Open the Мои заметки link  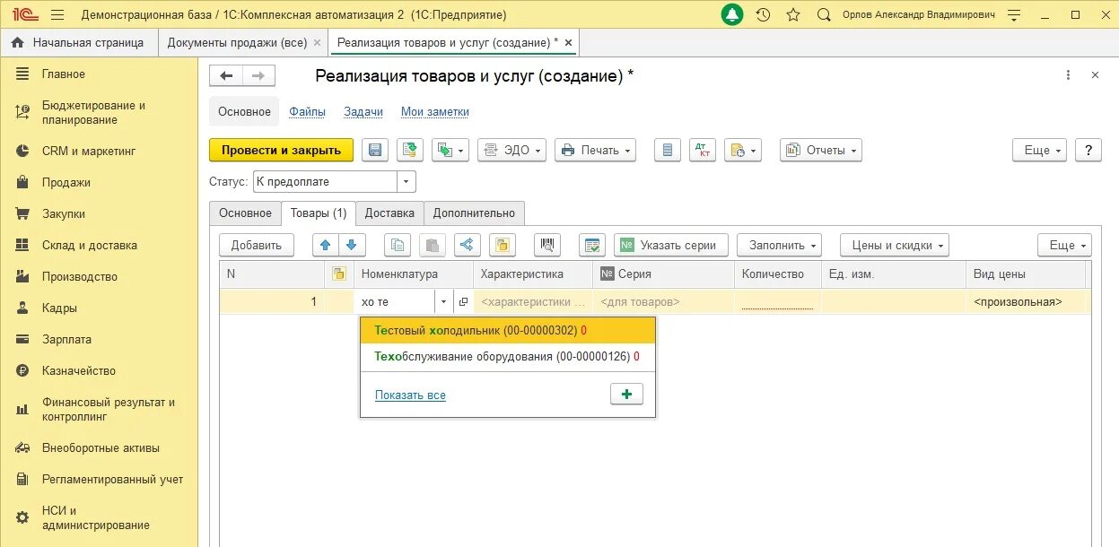tap(435, 112)
